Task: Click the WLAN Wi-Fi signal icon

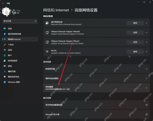Action: click(x=47, y=52)
